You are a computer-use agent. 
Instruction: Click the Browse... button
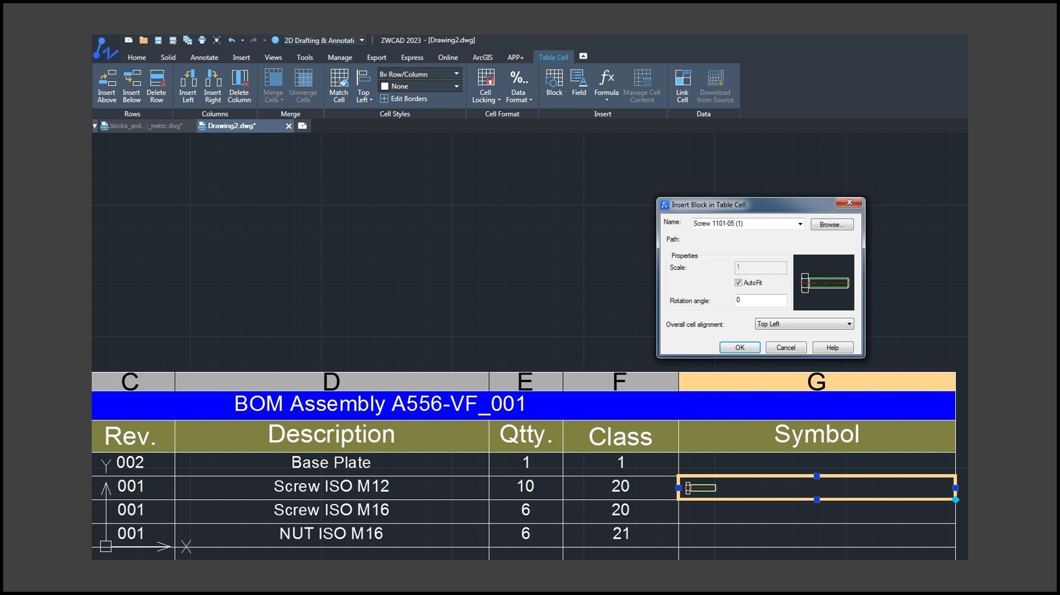point(832,224)
